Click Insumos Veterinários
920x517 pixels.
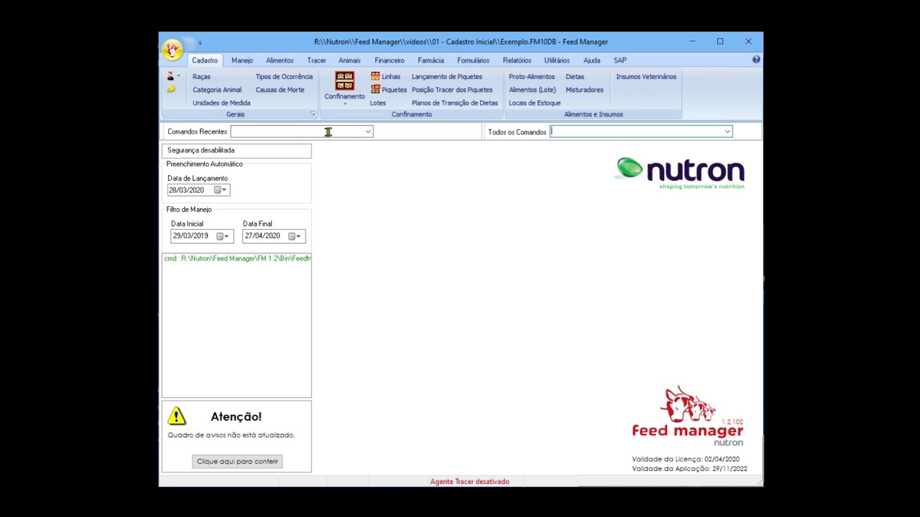click(646, 77)
